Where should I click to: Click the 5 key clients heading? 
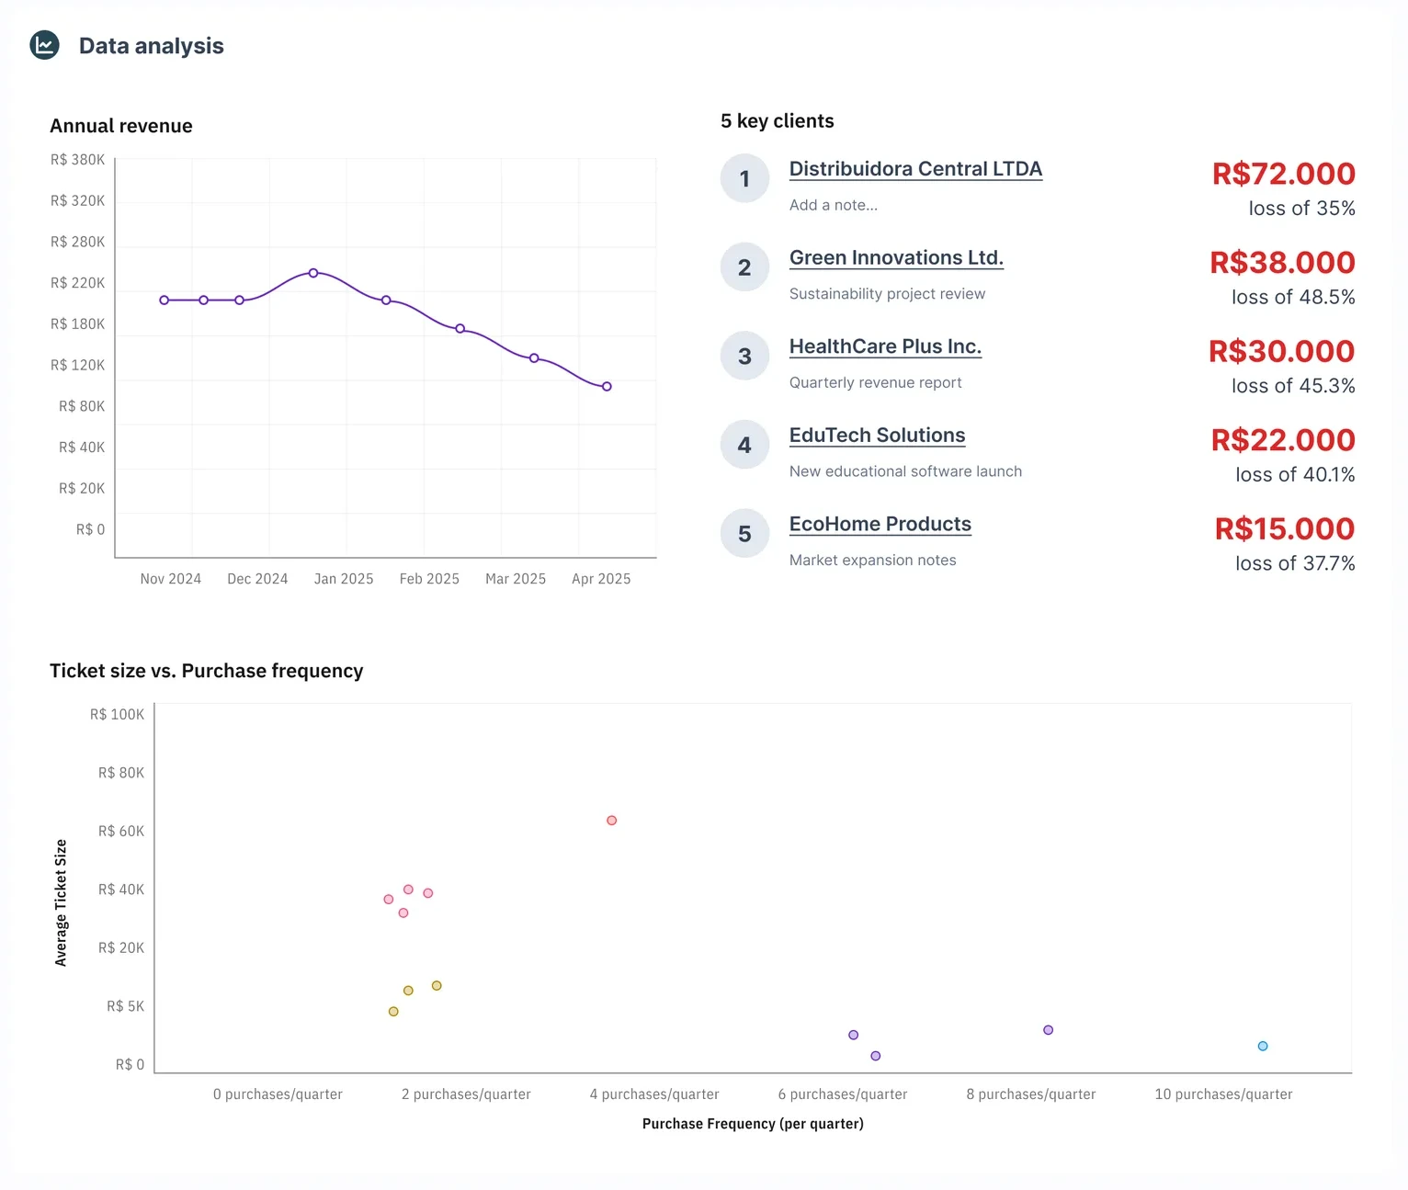pyautogui.click(x=778, y=121)
